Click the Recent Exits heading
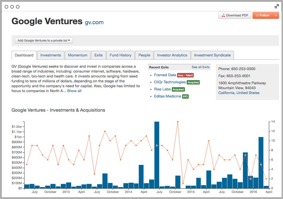283x199 pixels. pyautogui.click(x=159, y=67)
